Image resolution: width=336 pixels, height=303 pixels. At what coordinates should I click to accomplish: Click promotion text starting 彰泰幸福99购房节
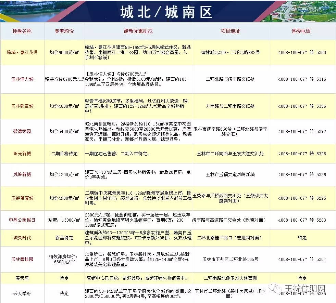pos(136,106)
